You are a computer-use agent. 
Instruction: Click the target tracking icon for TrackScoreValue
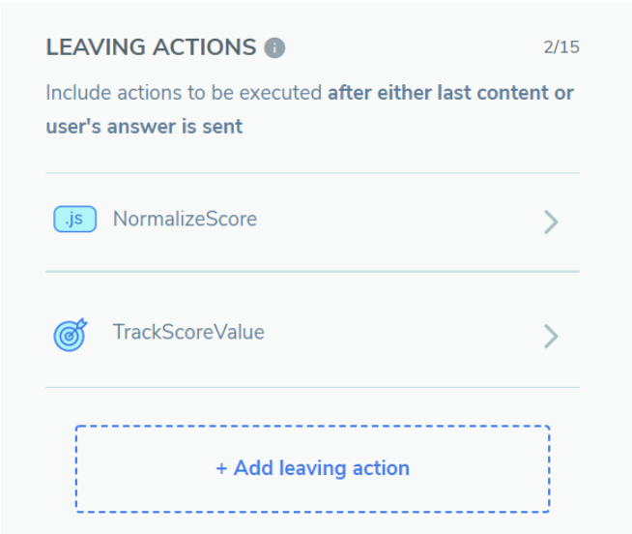[71, 335]
